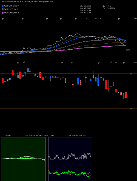Click the '<Tops' marker label
The image size is (137, 181).
[135, 18]
